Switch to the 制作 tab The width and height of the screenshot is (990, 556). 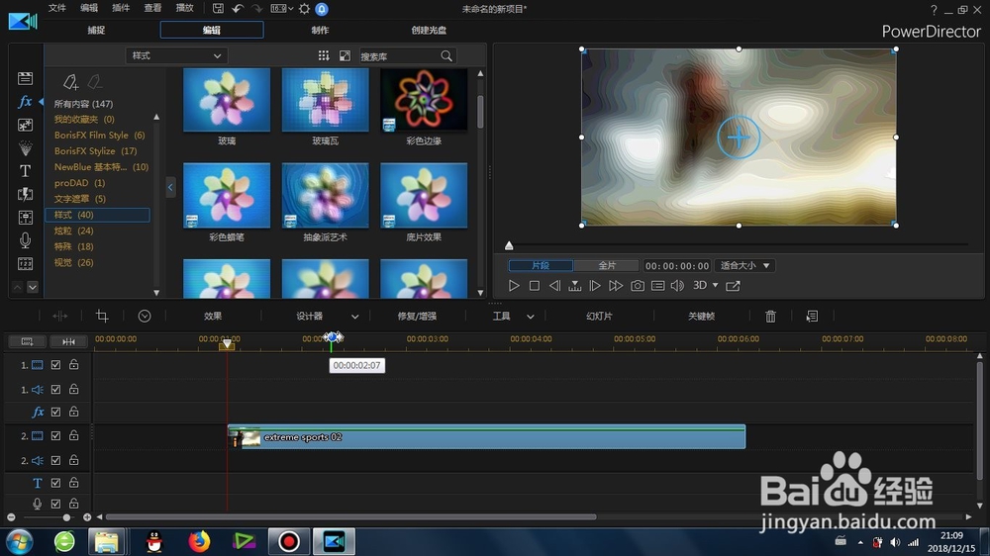click(x=320, y=30)
